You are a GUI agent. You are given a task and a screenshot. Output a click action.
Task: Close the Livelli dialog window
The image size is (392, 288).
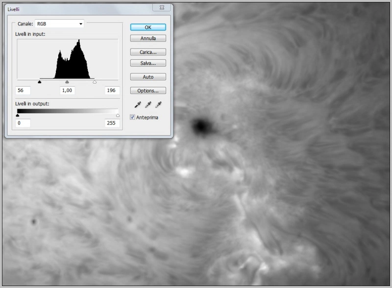click(160, 8)
